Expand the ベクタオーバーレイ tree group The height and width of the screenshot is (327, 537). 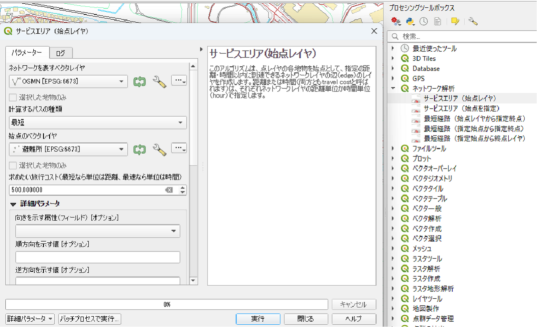tap(393, 168)
